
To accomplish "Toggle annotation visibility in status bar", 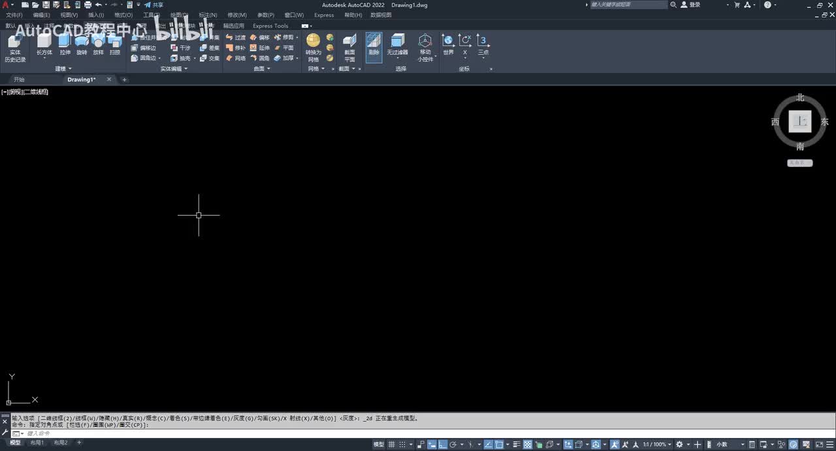I will pos(615,444).
